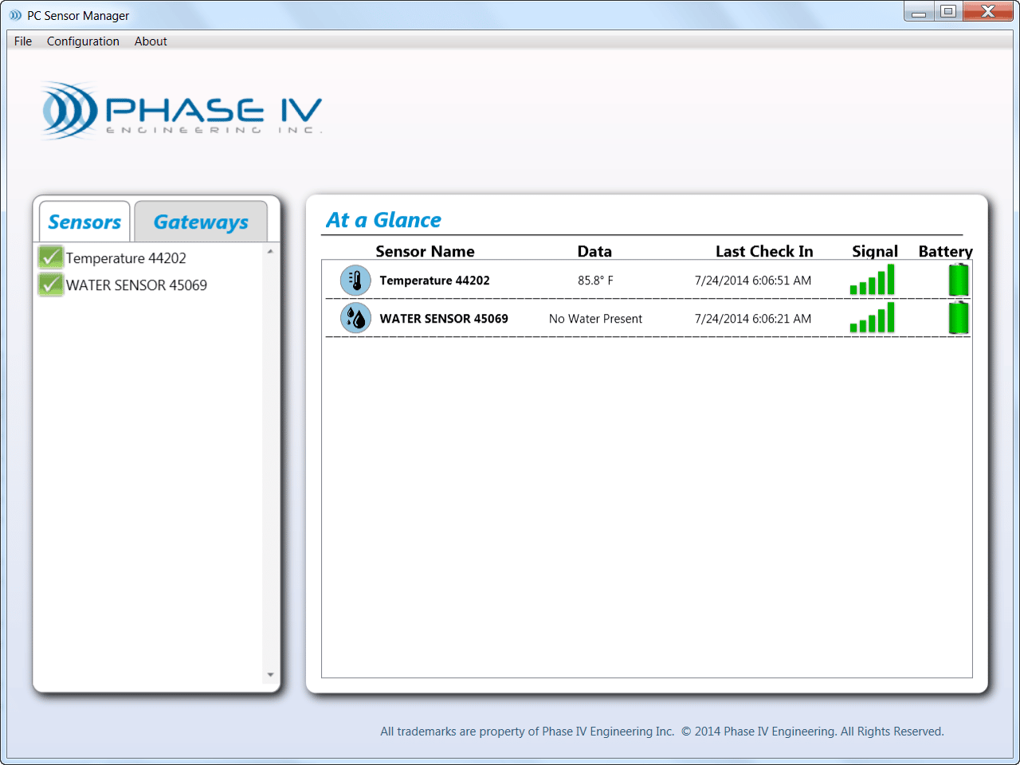Open the File menu

point(22,41)
